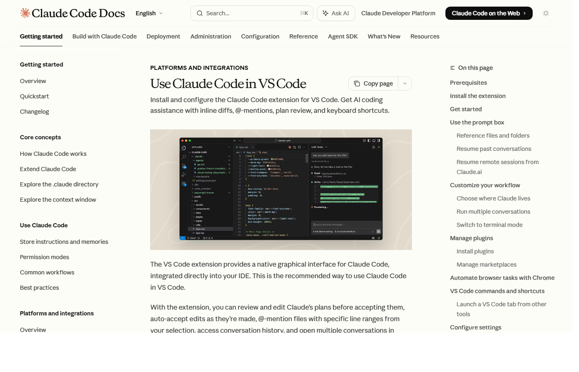Click the Ask AI sparkle icon
Viewport: 579px width, 372px height.
[x=325, y=13]
